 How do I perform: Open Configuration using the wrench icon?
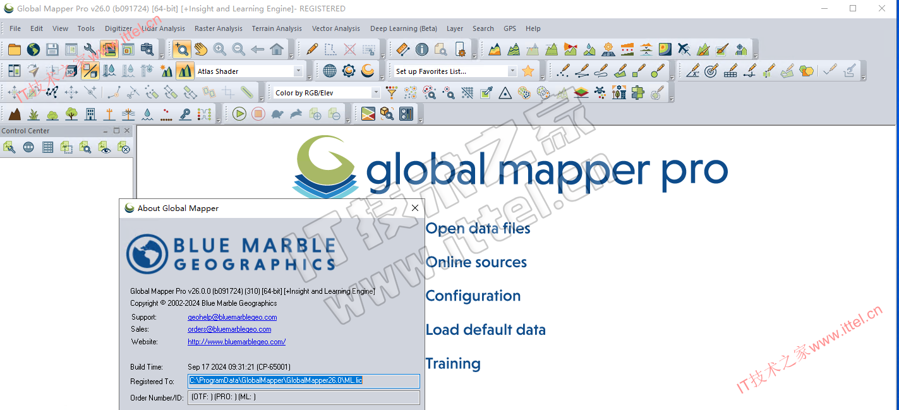tap(90, 49)
